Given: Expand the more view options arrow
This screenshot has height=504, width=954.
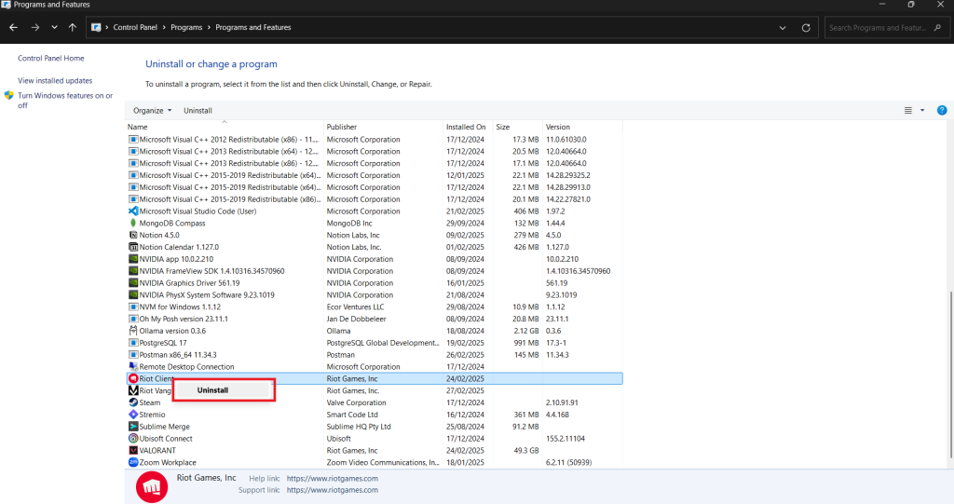Looking at the screenshot, I should pyautogui.click(x=922, y=110).
